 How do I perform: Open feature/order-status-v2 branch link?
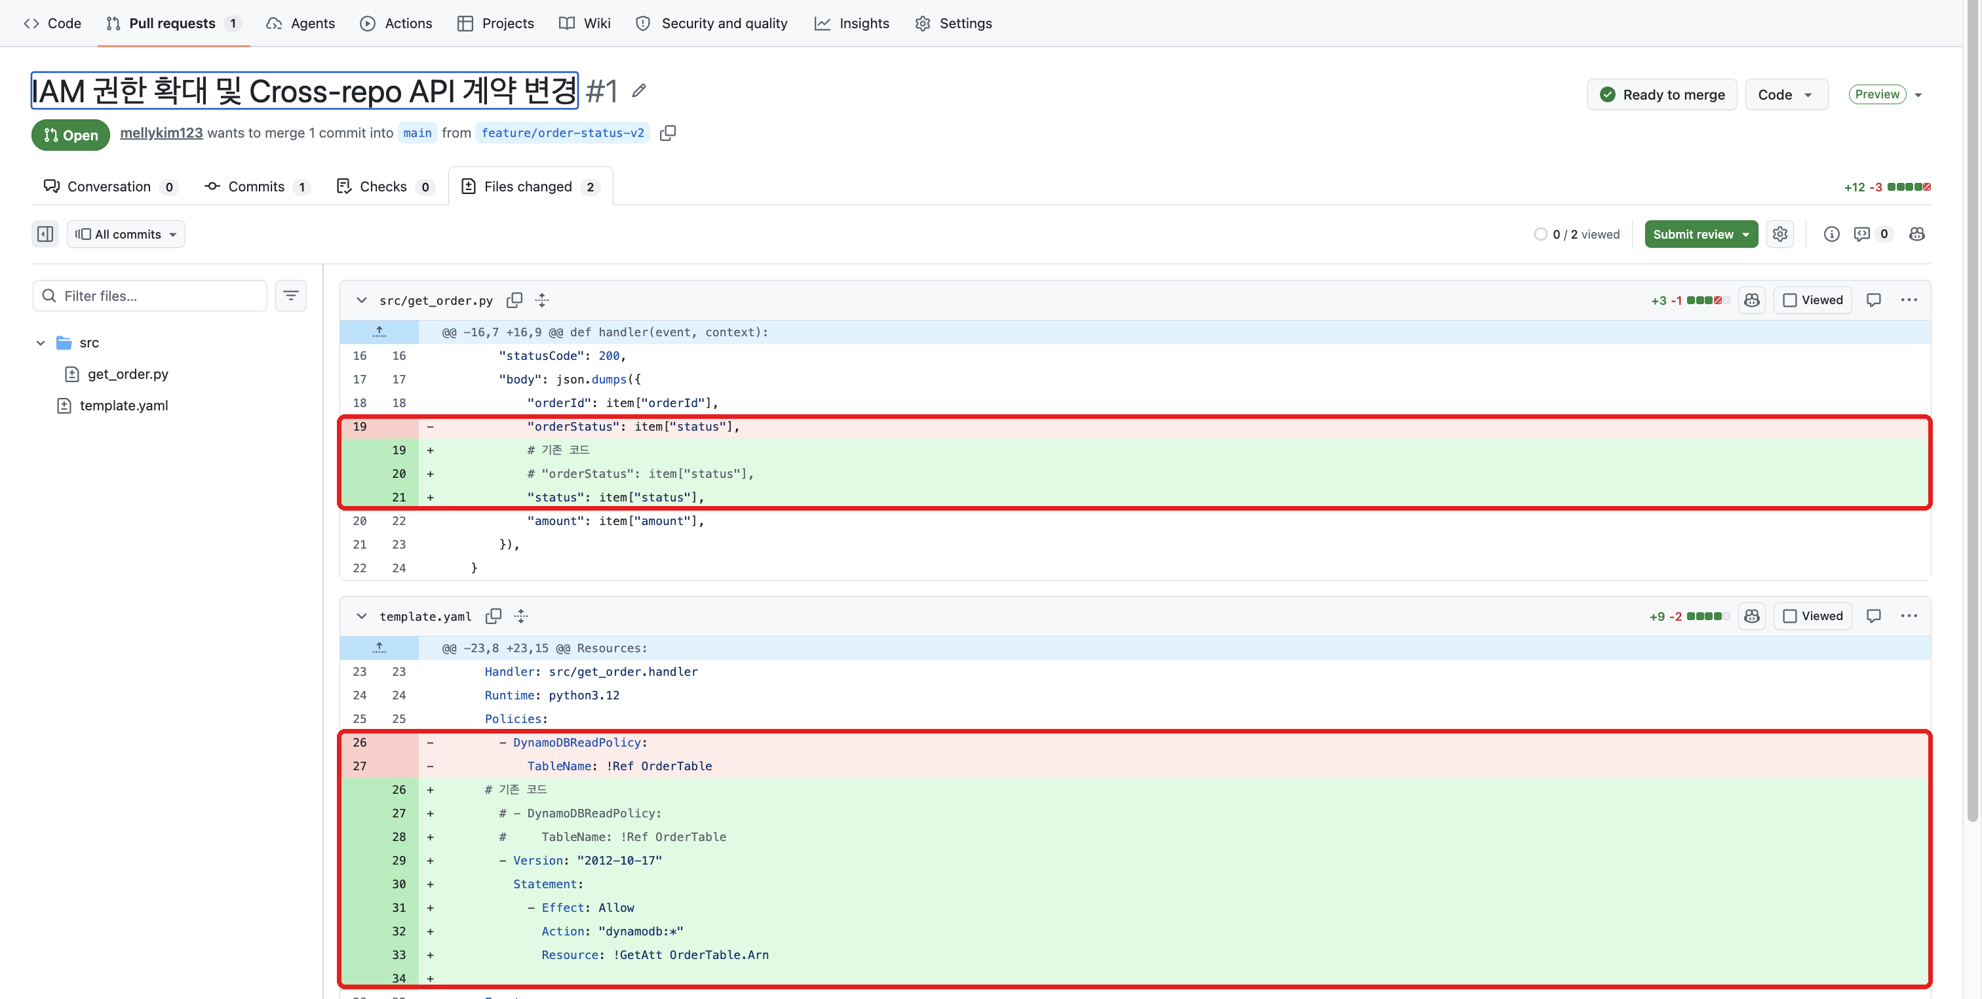(562, 133)
